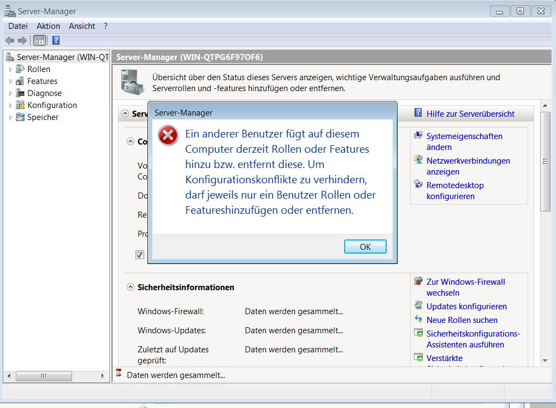The image size is (556, 408).
Task: Collapse the Serv... summary section chevron
Action: click(125, 113)
